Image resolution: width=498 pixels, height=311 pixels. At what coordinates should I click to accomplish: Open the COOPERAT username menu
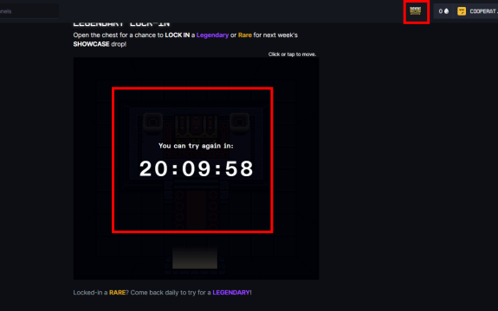[x=483, y=11]
